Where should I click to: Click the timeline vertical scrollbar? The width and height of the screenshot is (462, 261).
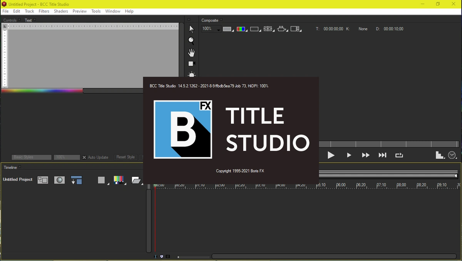pos(149,221)
